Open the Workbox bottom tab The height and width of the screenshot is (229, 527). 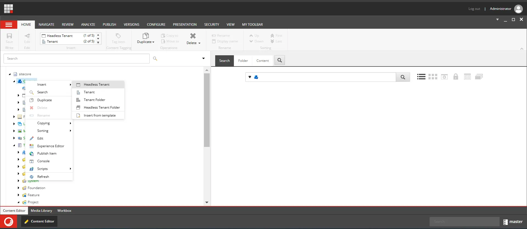coord(64,211)
